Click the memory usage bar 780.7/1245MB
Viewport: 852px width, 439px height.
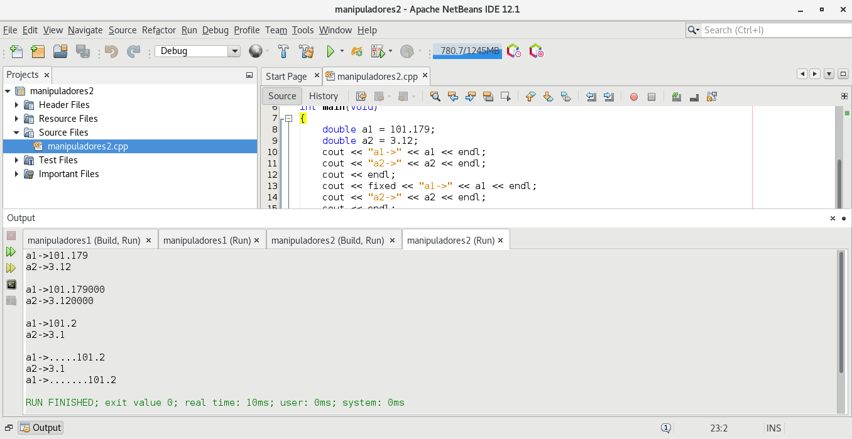coord(467,51)
